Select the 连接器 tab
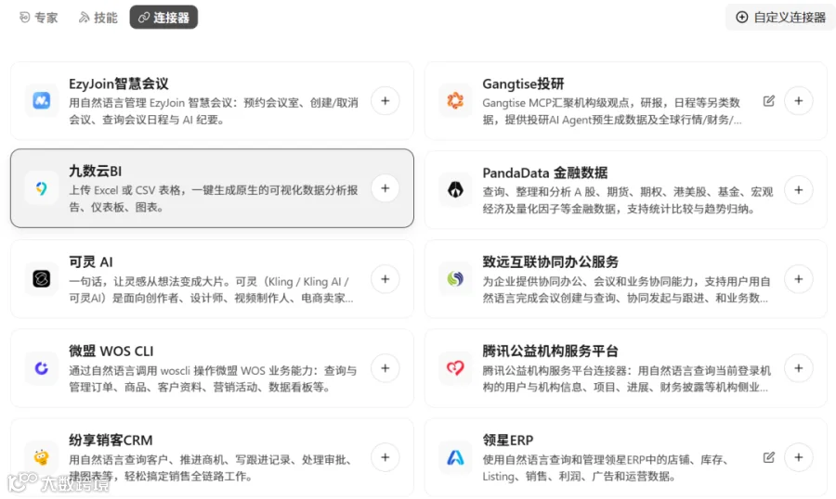This screenshot has height=499, width=836. 163,18
